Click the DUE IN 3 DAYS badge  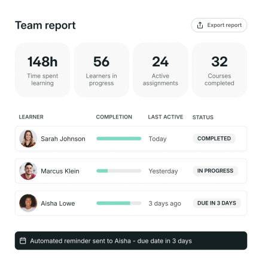point(217,203)
